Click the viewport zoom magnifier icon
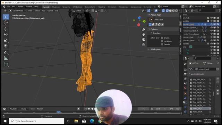 [143, 30]
